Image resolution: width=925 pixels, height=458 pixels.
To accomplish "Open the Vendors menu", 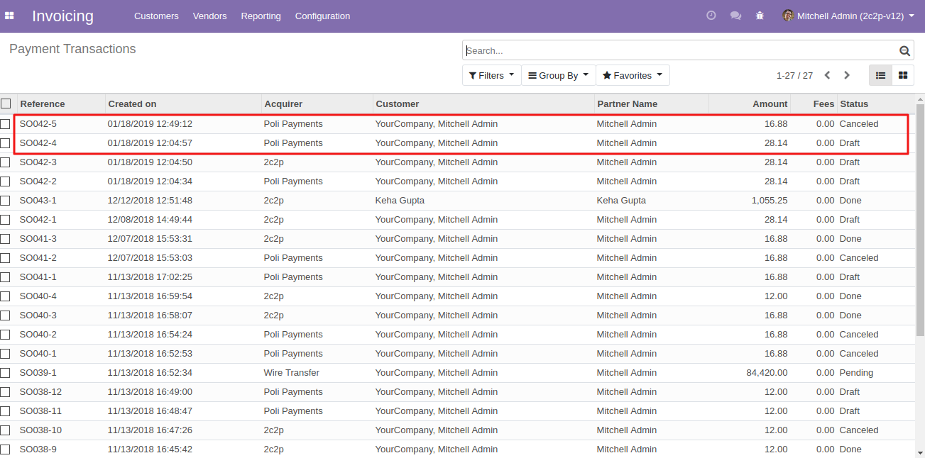I will tap(209, 16).
